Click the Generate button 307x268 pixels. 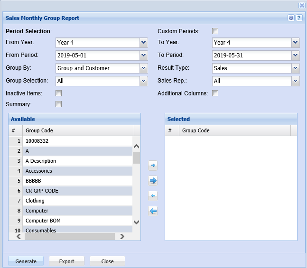pyautogui.click(x=26, y=261)
